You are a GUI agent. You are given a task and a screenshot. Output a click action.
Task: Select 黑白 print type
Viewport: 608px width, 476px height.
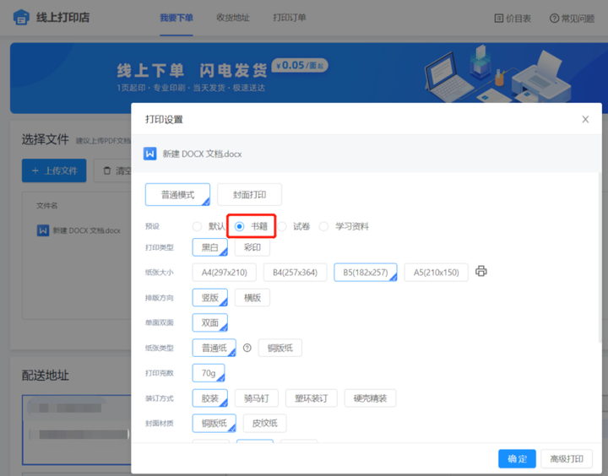tap(209, 247)
